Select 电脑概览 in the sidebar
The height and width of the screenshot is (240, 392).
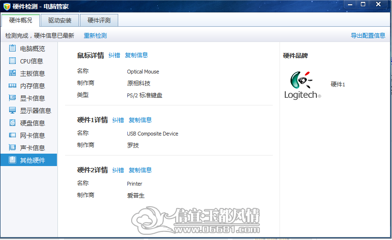click(x=29, y=48)
